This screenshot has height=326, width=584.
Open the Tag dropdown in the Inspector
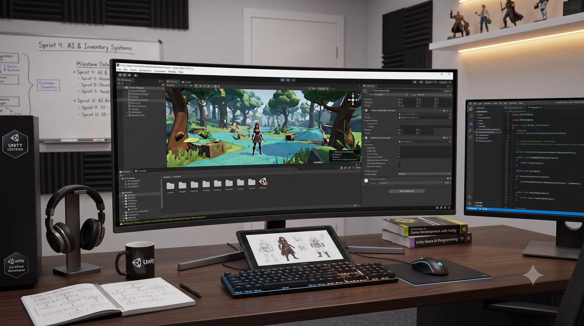click(390, 95)
